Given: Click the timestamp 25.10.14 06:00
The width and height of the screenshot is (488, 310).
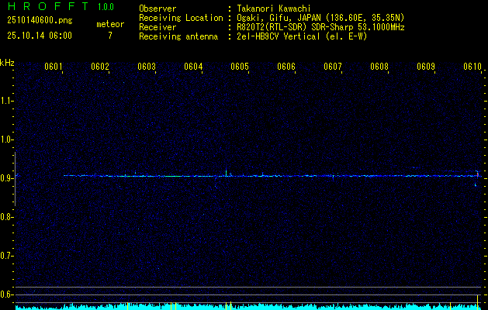Looking at the screenshot, I should (x=40, y=36).
